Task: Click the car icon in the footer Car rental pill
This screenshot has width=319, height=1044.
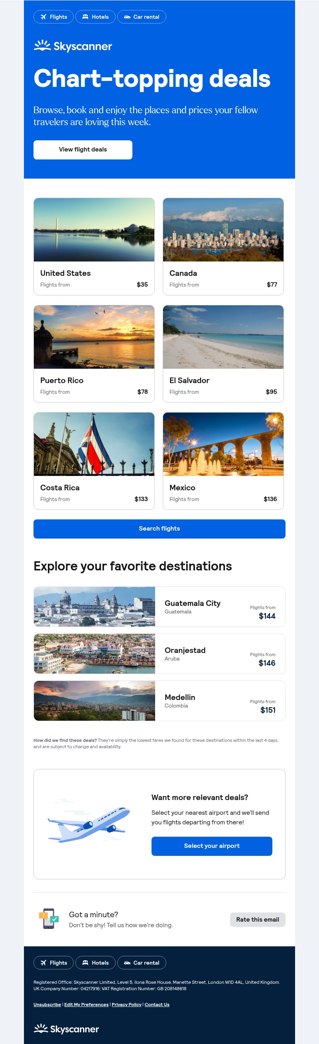Action: 127,963
